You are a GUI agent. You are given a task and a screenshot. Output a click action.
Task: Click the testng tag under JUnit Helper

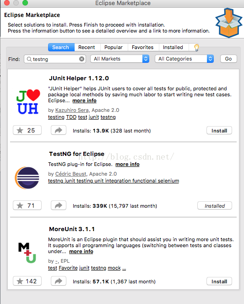pyautogui.click(x=108, y=117)
